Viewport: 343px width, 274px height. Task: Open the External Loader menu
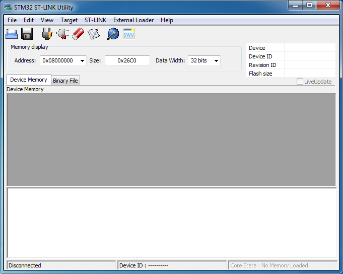134,20
